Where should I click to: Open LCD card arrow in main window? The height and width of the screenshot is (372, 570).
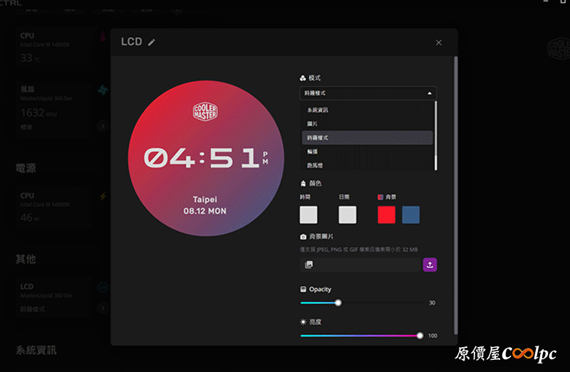click(103, 308)
